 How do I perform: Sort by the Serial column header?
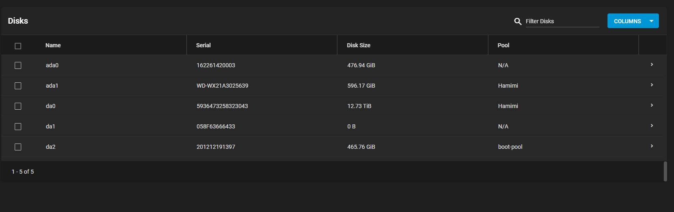(203, 45)
